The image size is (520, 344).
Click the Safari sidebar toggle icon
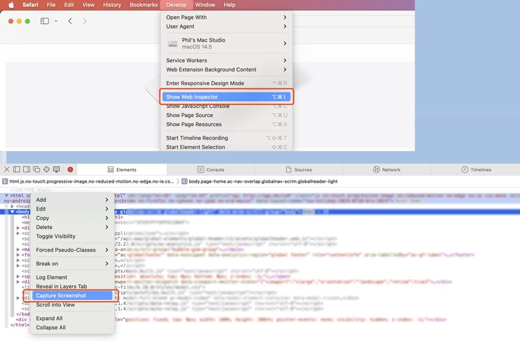[45, 21]
